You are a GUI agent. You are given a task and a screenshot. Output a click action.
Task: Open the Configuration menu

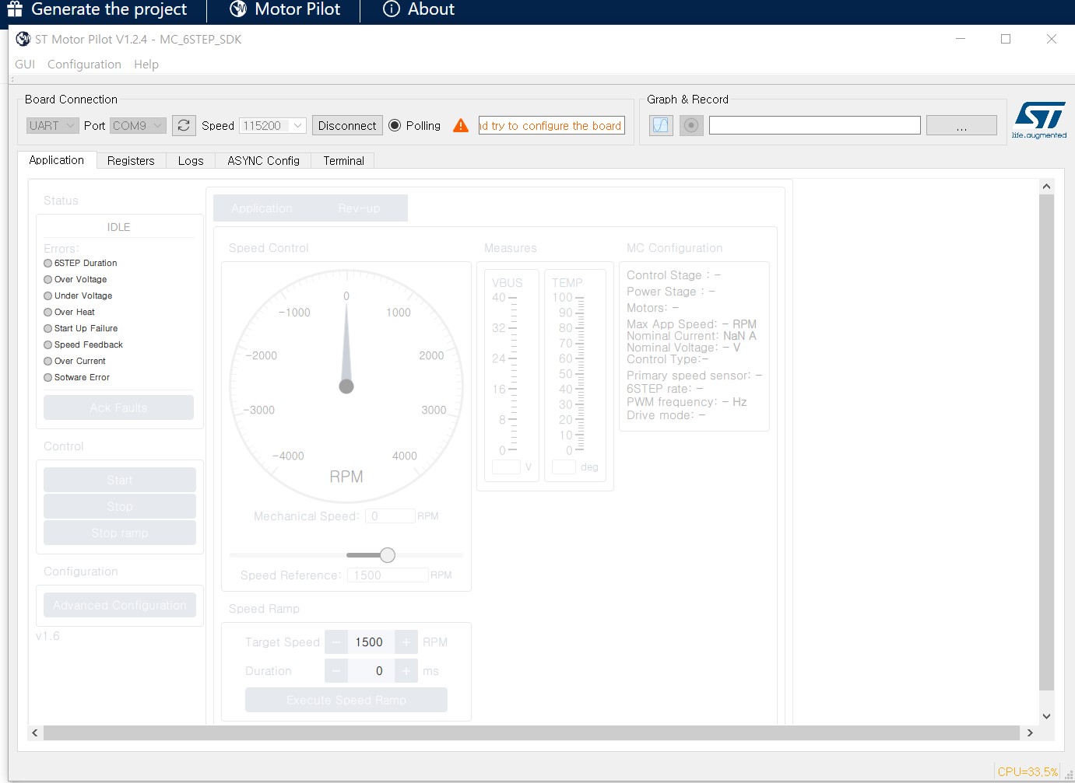83,64
